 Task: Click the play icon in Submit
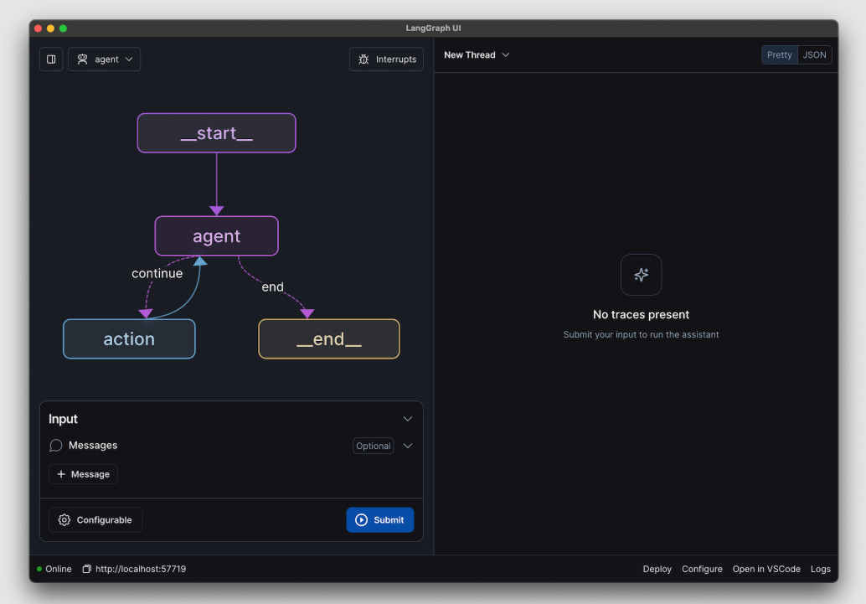pyautogui.click(x=361, y=520)
